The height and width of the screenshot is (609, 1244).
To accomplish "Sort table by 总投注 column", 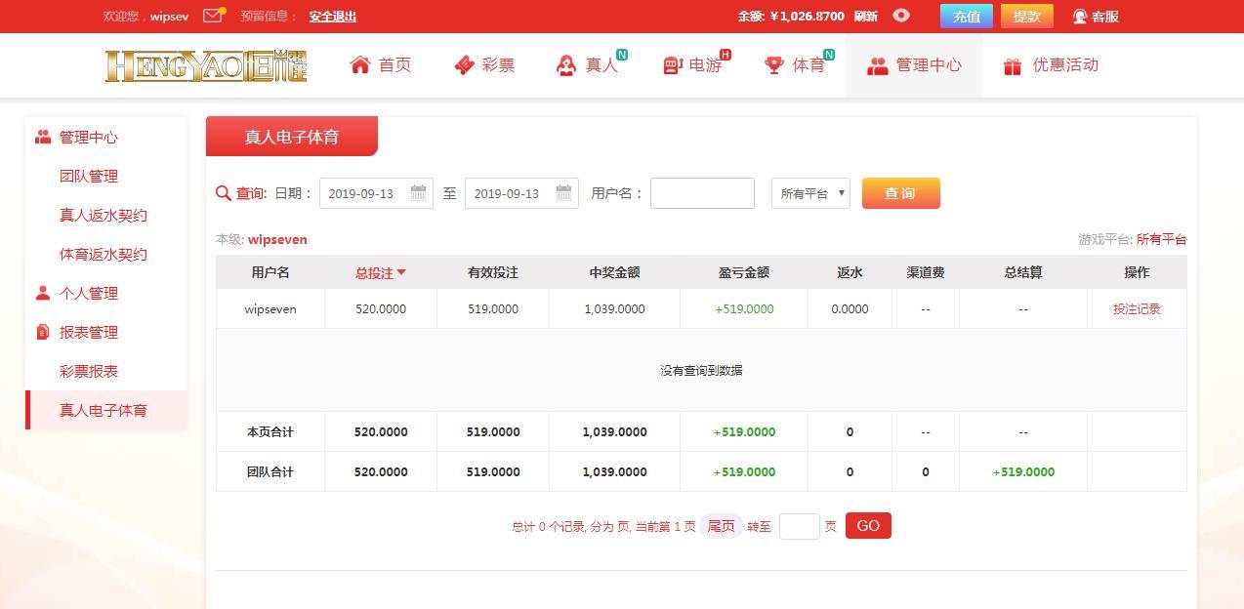I will 381,273.
